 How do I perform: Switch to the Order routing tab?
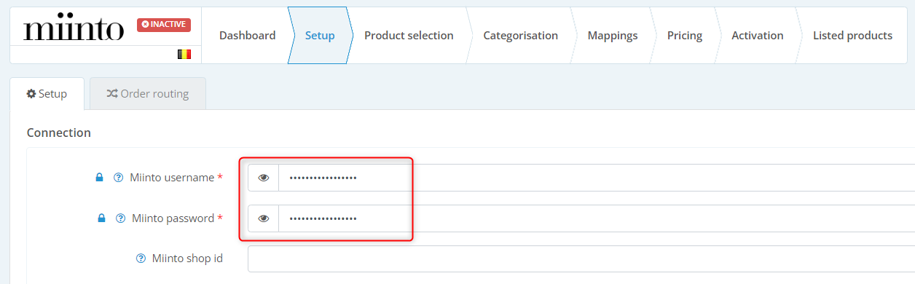point(148,94)
